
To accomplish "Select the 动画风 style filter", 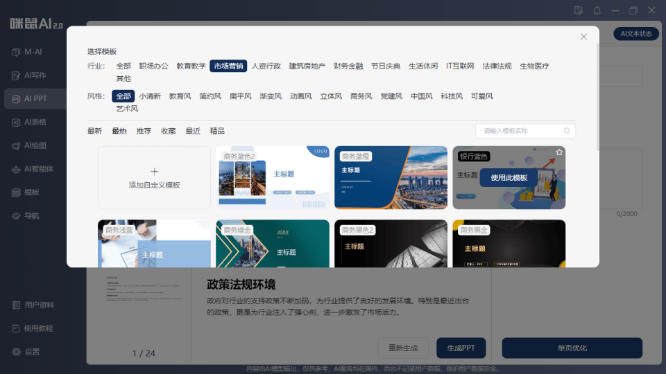I will [300, 96].
